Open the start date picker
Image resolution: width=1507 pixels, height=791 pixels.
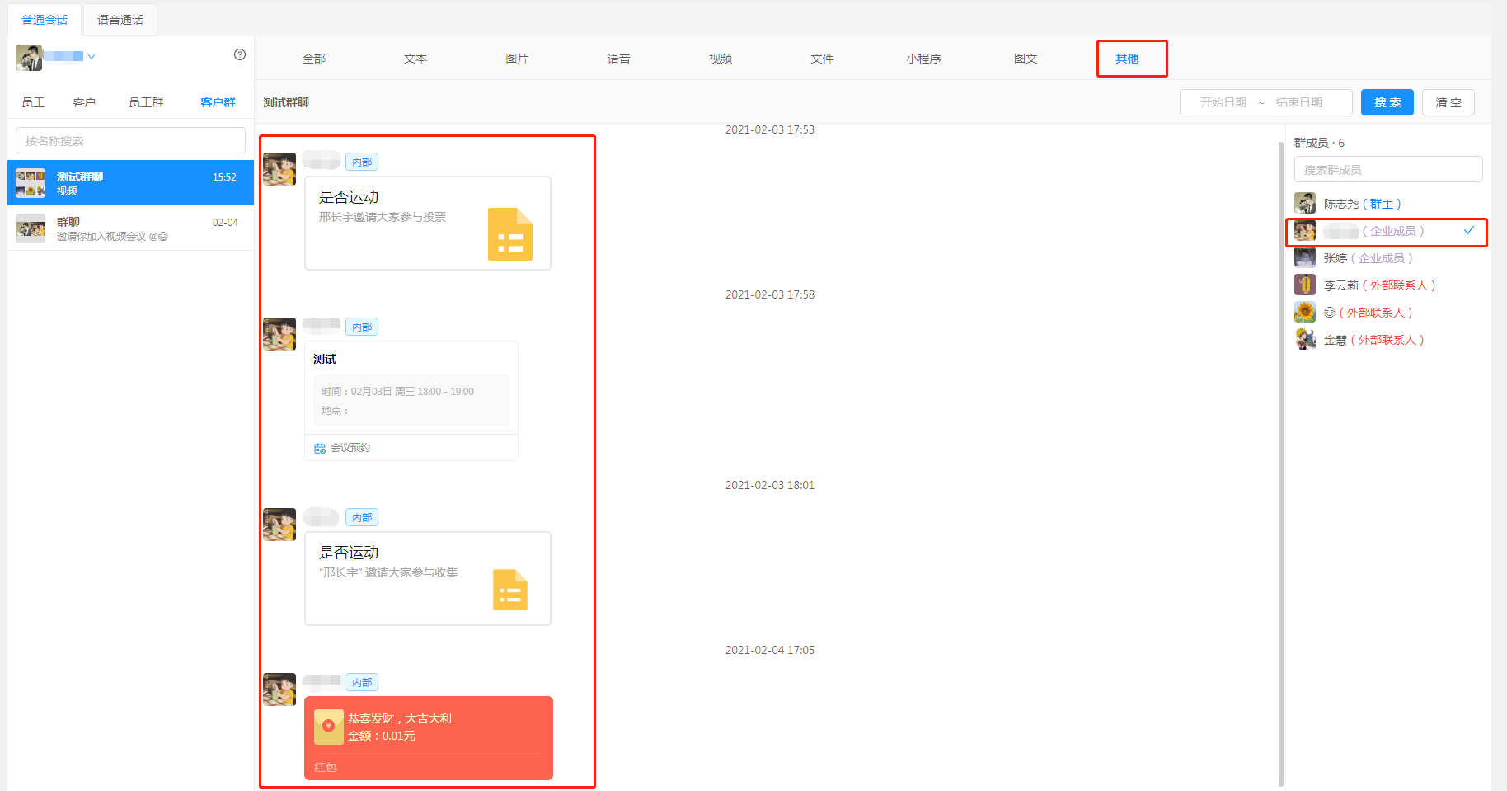1223,102
